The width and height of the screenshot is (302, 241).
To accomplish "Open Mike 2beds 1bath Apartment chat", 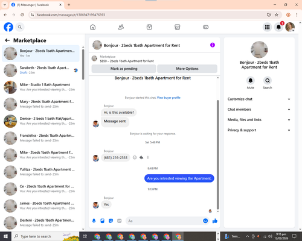I will tap(40, 155).
